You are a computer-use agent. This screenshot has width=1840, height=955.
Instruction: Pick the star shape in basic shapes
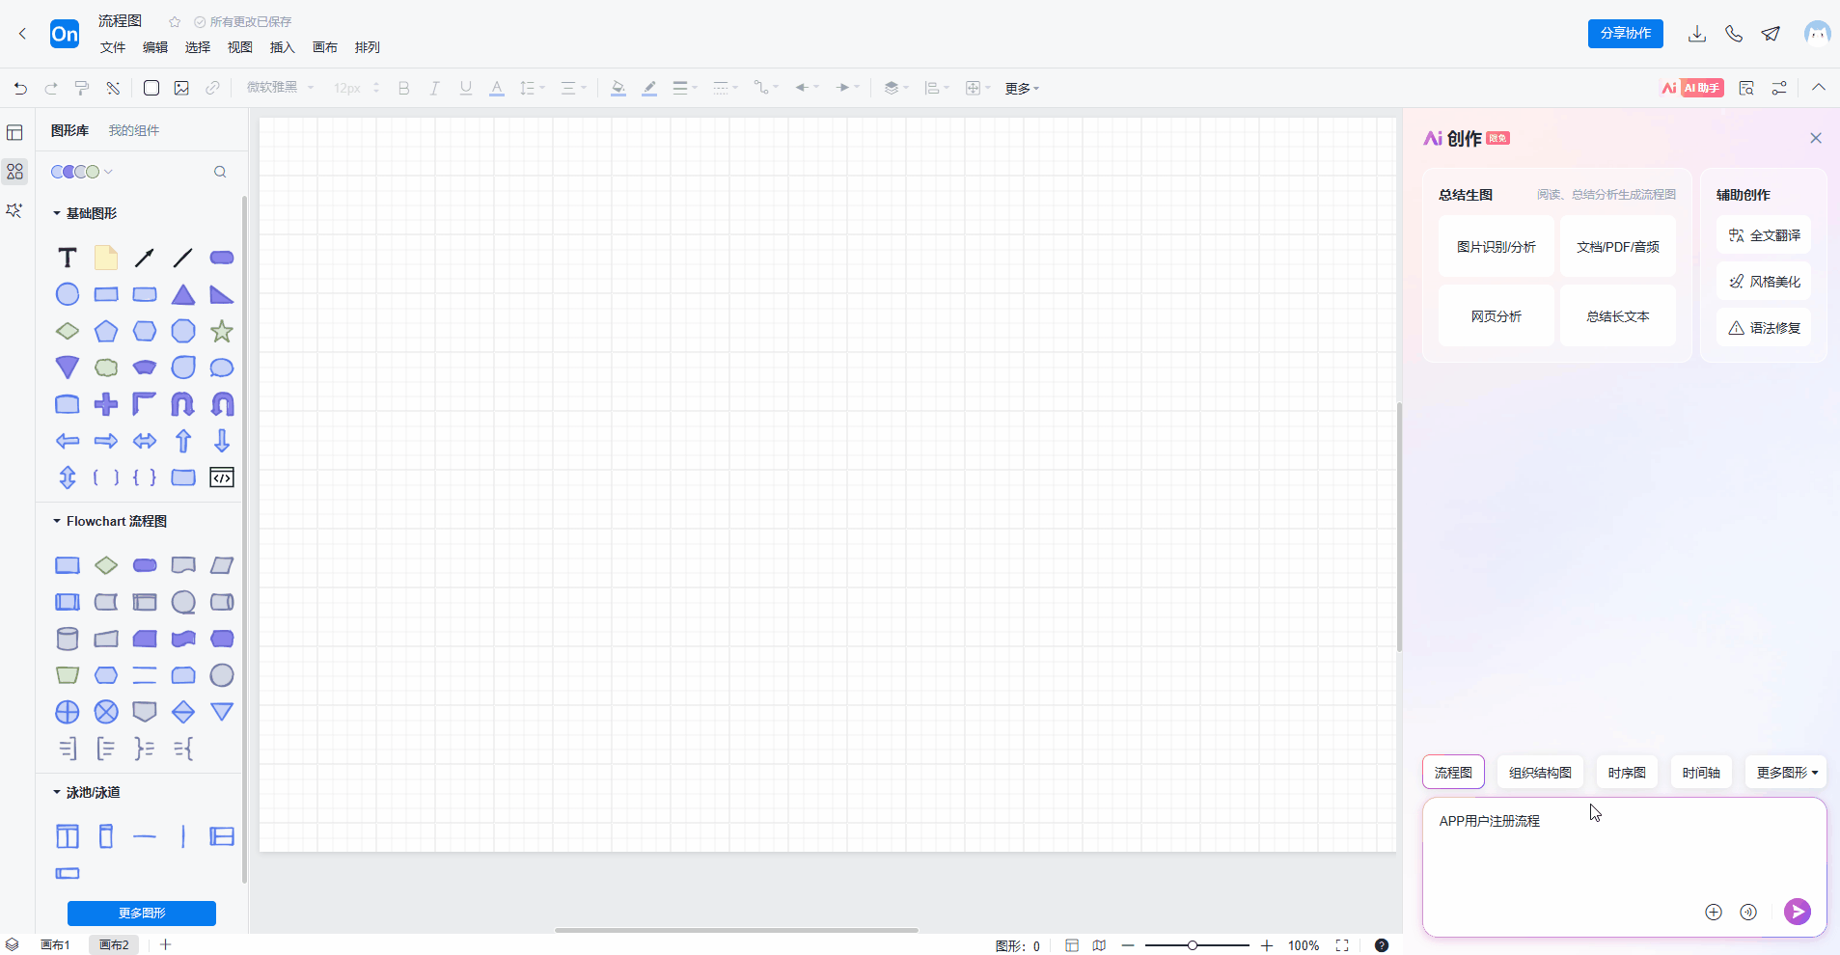[x=222, y=331]
